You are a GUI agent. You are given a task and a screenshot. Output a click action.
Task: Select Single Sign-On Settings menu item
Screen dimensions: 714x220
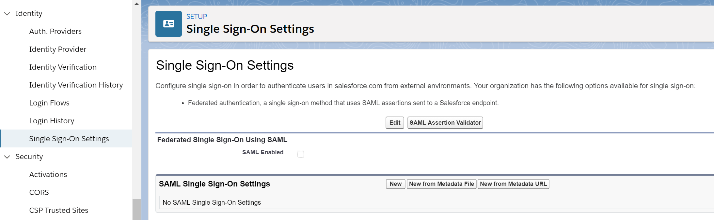69,139
